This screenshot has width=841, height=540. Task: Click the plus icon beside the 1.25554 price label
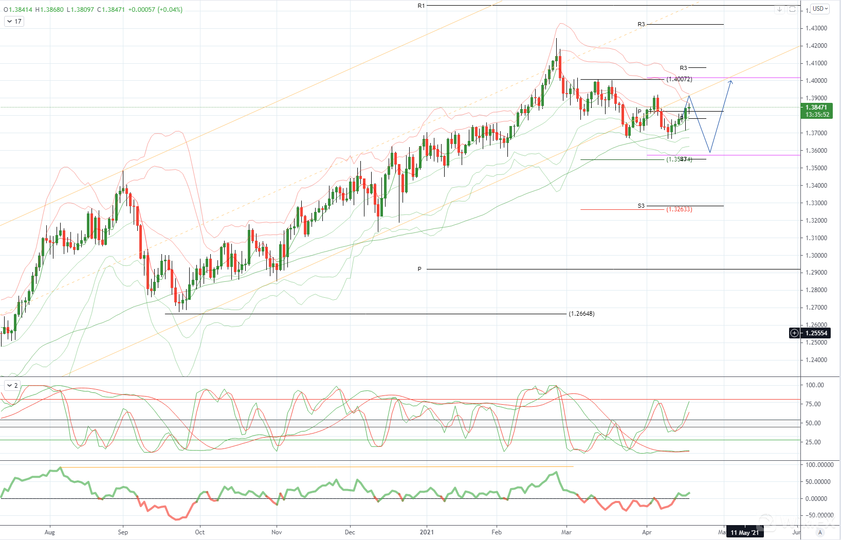[794, 333]
